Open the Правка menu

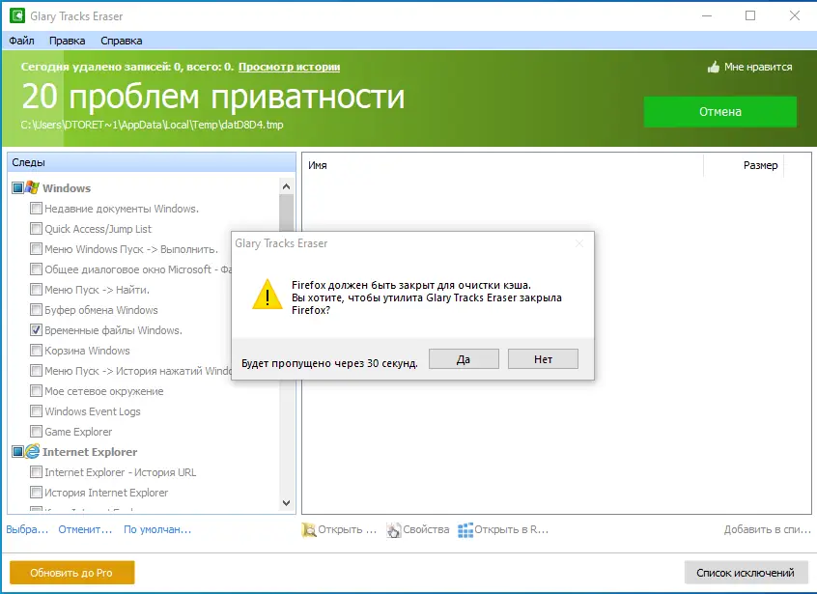(68, 41)
